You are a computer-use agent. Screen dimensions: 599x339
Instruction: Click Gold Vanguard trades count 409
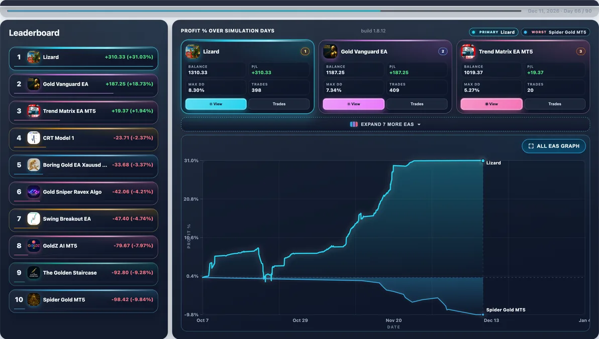(394, 90)
